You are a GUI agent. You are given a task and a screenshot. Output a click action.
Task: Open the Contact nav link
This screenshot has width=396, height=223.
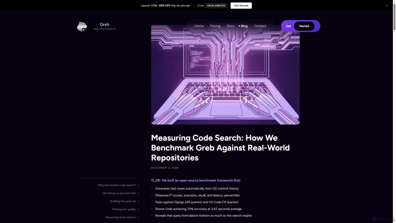click(260, 26)
